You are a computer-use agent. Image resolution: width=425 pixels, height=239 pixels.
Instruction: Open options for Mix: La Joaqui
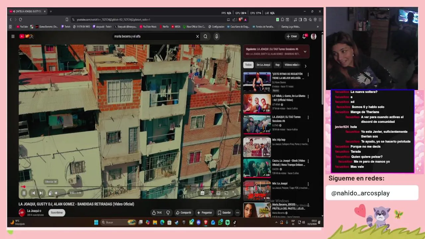pos(308,184)
